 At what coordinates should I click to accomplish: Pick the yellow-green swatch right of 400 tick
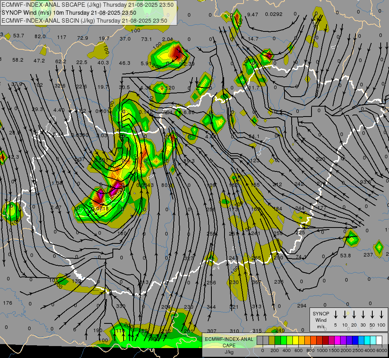(x=290, y=340)
